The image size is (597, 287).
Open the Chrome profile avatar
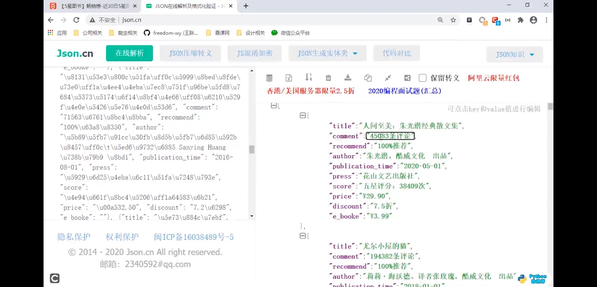[x=534, y=20]
